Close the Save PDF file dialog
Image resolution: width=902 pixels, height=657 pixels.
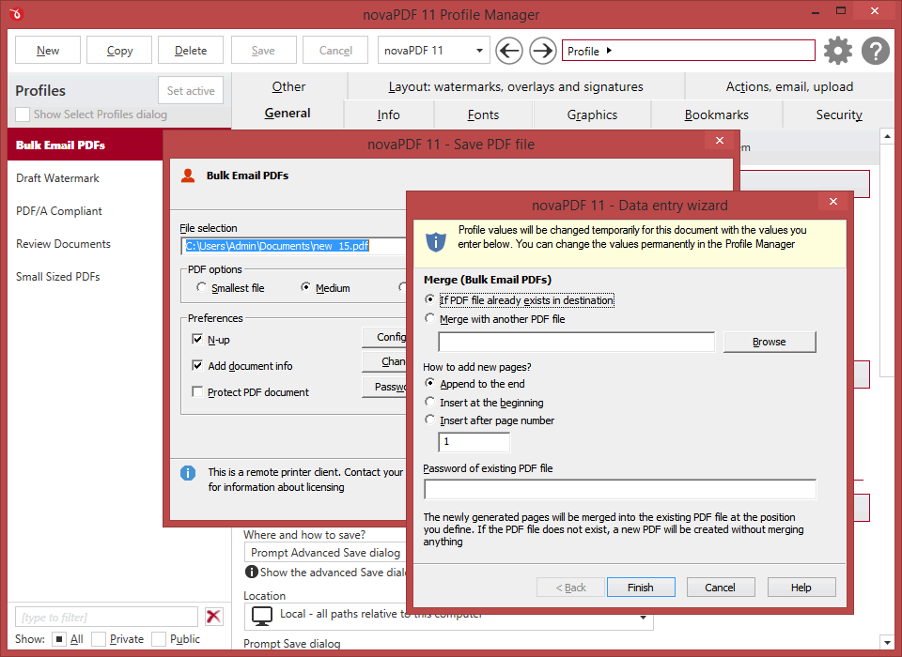coord(719,140)
